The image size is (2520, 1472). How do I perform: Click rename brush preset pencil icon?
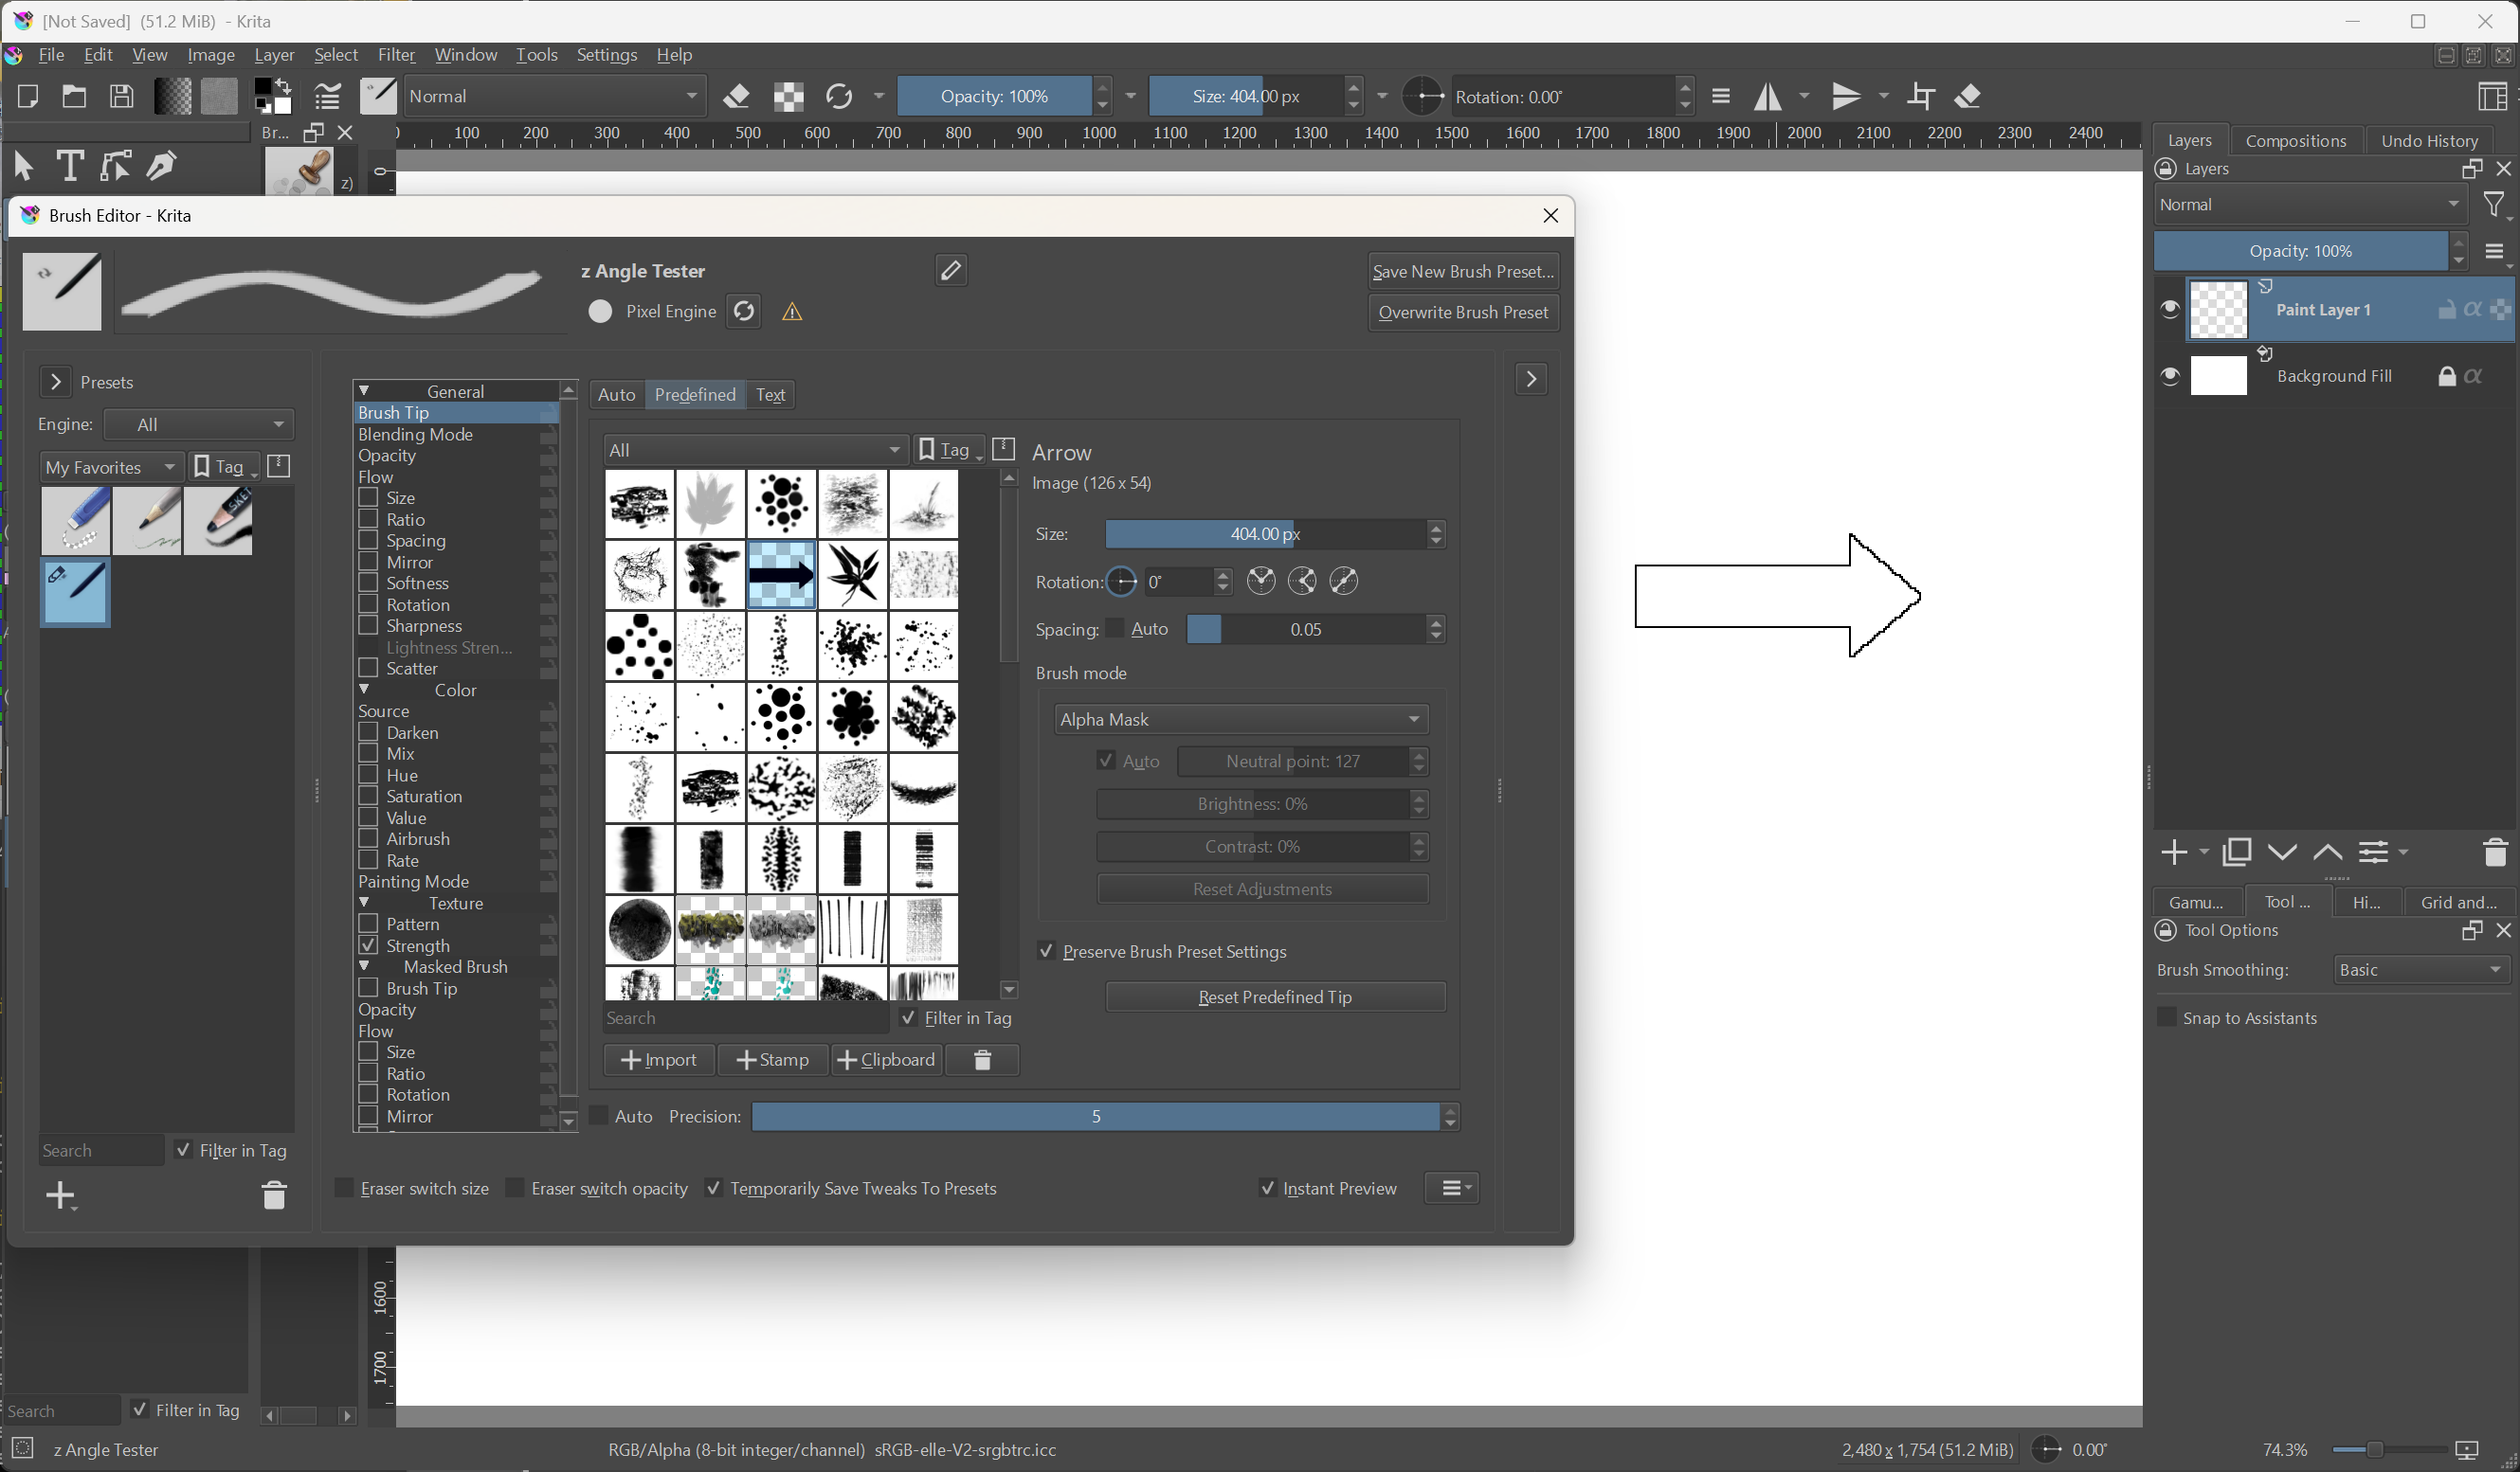click(x=950, y=270)
